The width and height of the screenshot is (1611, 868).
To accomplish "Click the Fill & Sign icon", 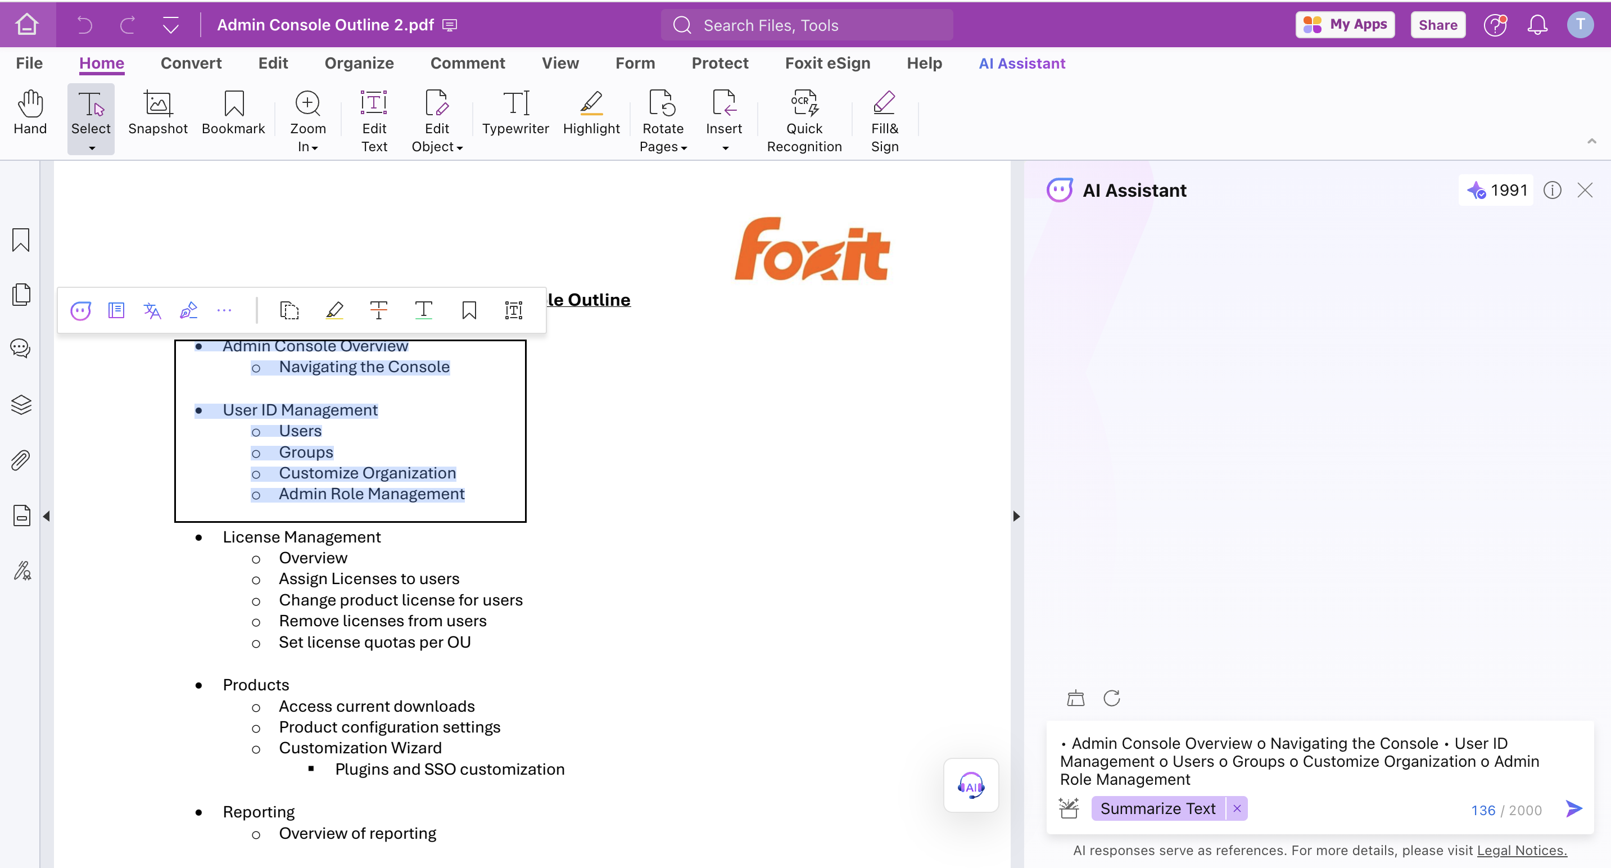I will [884, 103].
